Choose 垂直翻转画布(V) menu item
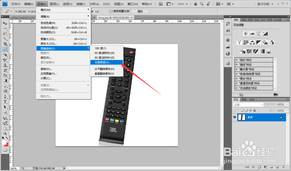 (x=107, y=74)
